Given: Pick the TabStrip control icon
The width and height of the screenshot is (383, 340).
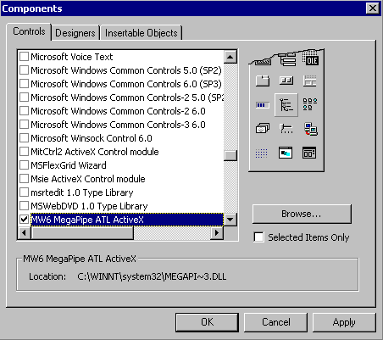Looking at the screenshot, I should [263, 81].
